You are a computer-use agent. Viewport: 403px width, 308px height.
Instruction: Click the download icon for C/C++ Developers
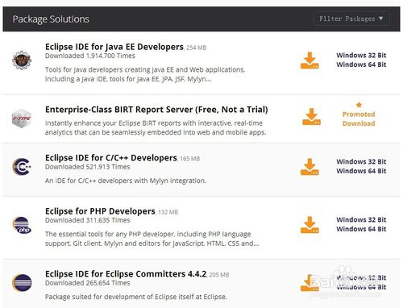pyautogui.click(x=310, y=167)
